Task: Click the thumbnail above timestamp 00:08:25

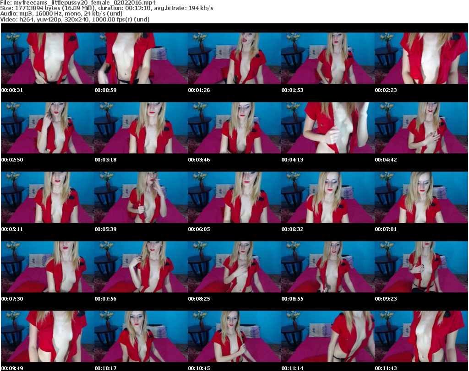Action: point(234,267)
